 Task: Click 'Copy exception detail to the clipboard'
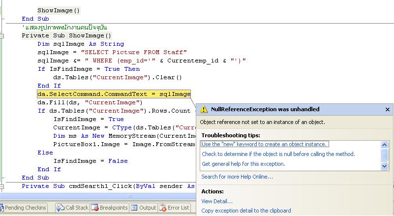tap(246, 211)
